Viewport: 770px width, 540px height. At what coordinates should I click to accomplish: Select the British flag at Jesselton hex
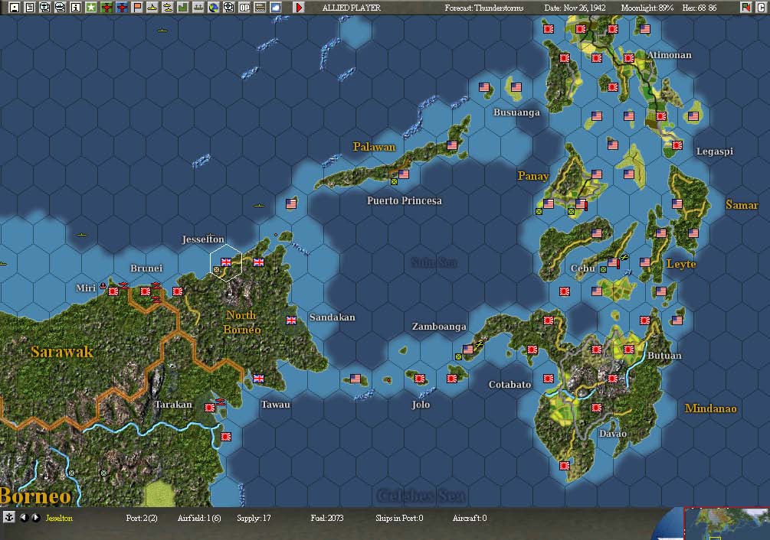226,262
